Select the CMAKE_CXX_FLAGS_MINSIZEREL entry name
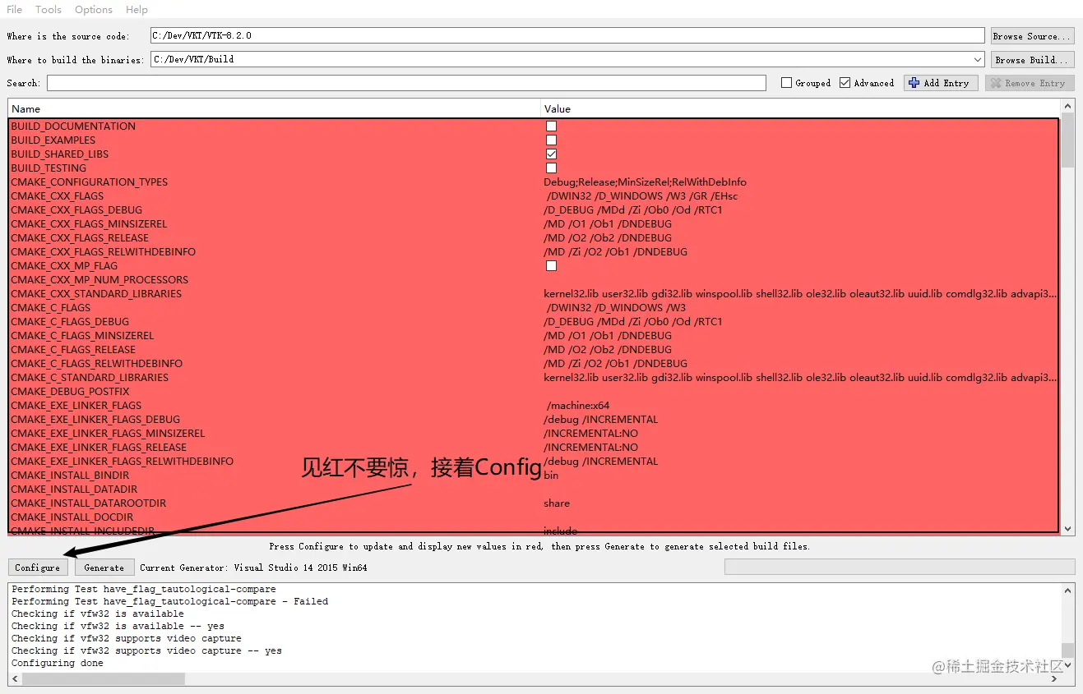 (89, 223)
